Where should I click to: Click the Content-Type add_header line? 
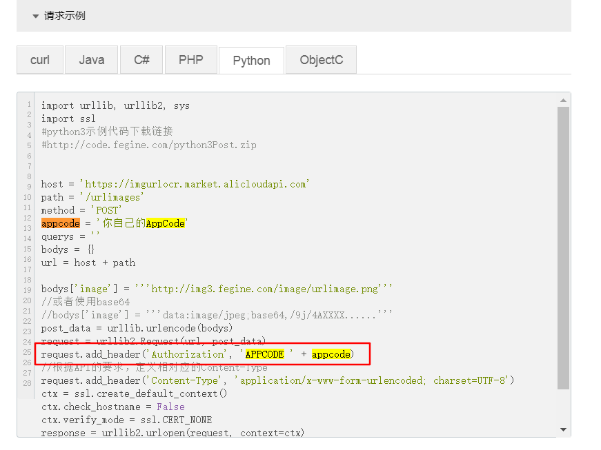point(277,380)
